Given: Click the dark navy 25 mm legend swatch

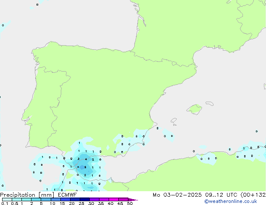Looking at the screenshot, I should pyautogui.click(x=84, y=200).
